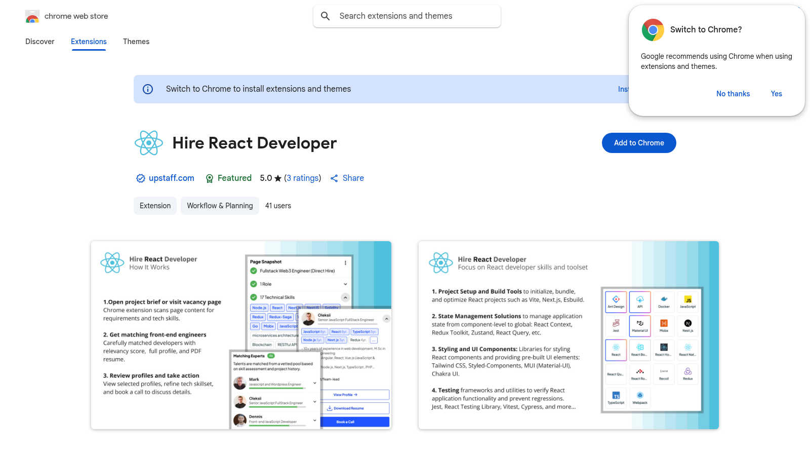Click the Workflow & Planning chip

(x=220, y=206)
